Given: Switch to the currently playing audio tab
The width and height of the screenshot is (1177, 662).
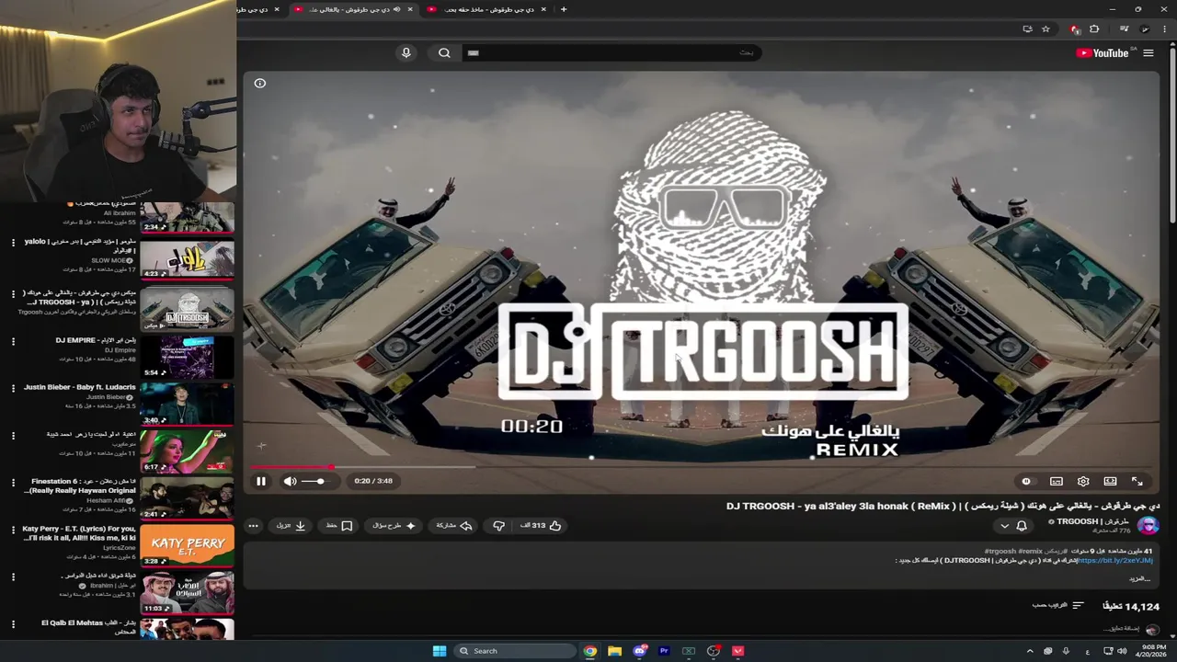Looking at the screenshot, I should pyautogui.click(x=354, y=9).
